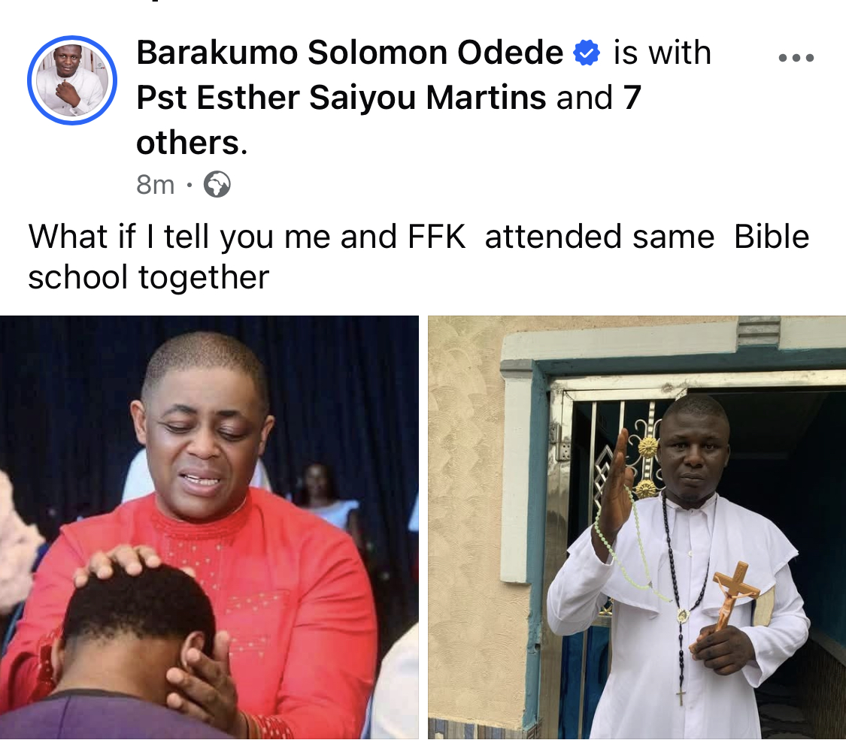The height and width of the screenshot is (746, 846).
Task: Open Barakumo Solomon Odede's profile name
Action: tap(350, 53)
